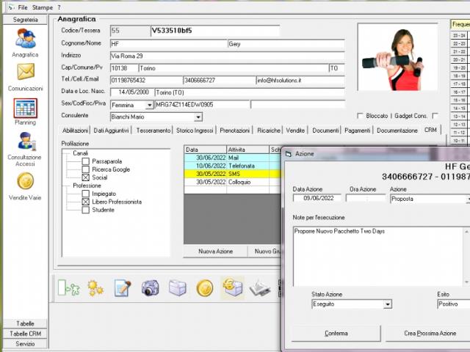Switch to the Tesseramento tab
The image size is (470, 352).
pos(153,131)
